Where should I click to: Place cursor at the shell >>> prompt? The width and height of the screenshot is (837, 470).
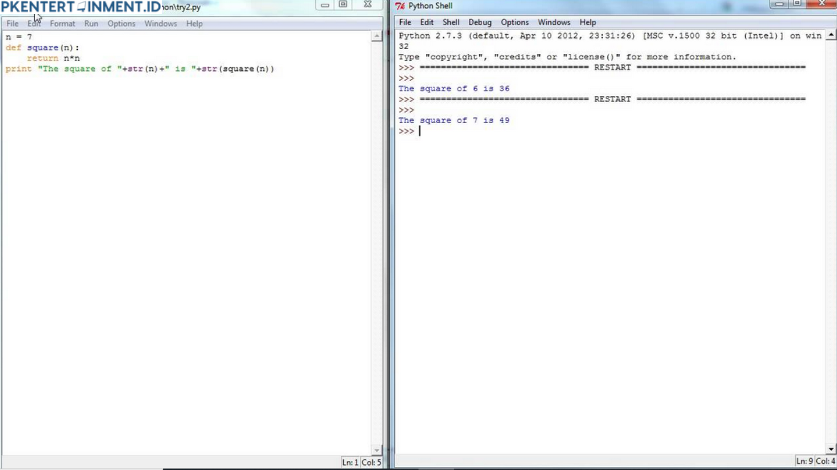420,130
